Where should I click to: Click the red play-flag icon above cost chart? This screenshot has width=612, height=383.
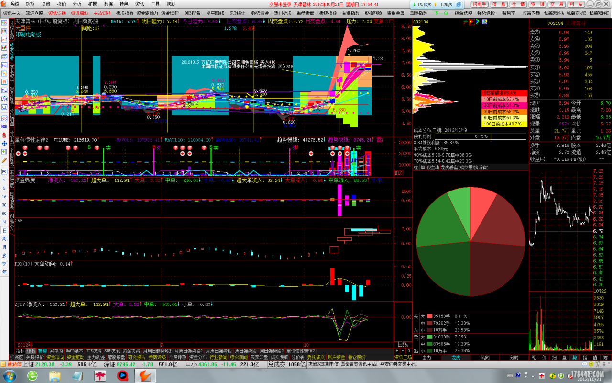coord(471,22)
